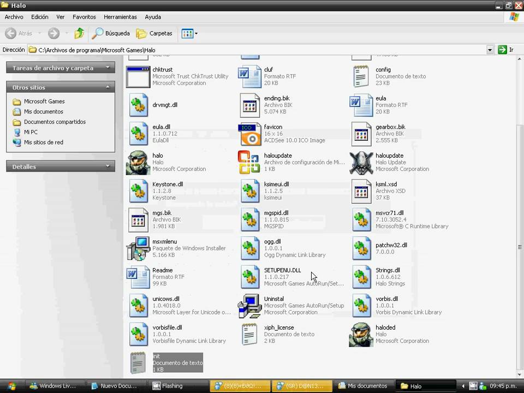This screenshot has height=393, width=524.
Task: Click the scrollbar down arrow
Action: pos(520,374)
